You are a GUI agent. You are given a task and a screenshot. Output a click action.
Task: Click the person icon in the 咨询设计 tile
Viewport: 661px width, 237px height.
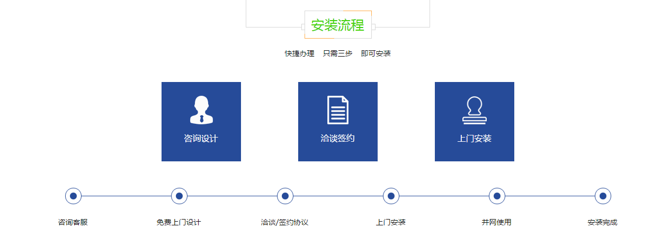(x=201, y=110)
